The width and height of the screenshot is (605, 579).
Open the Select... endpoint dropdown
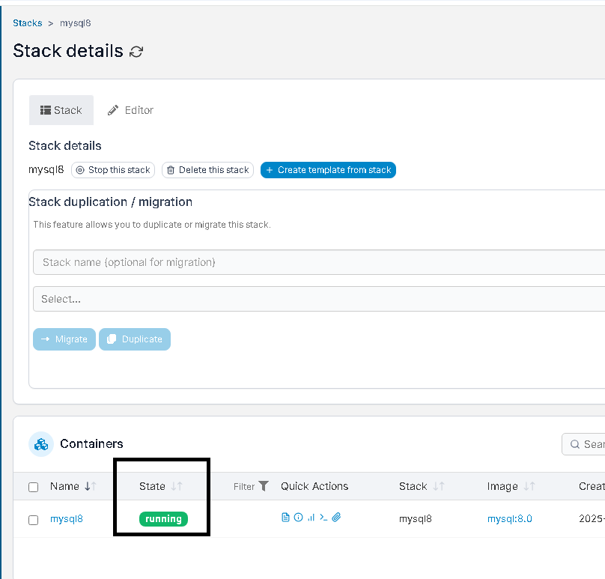[319, 299]
